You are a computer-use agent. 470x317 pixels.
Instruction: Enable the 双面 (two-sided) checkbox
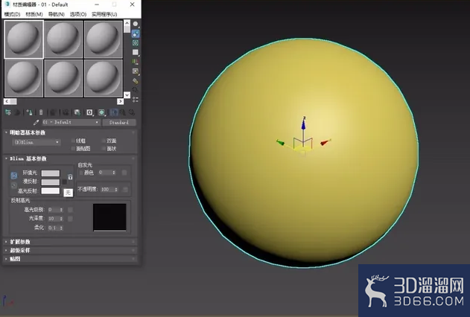pyautogui.click(x=104, y=141)
